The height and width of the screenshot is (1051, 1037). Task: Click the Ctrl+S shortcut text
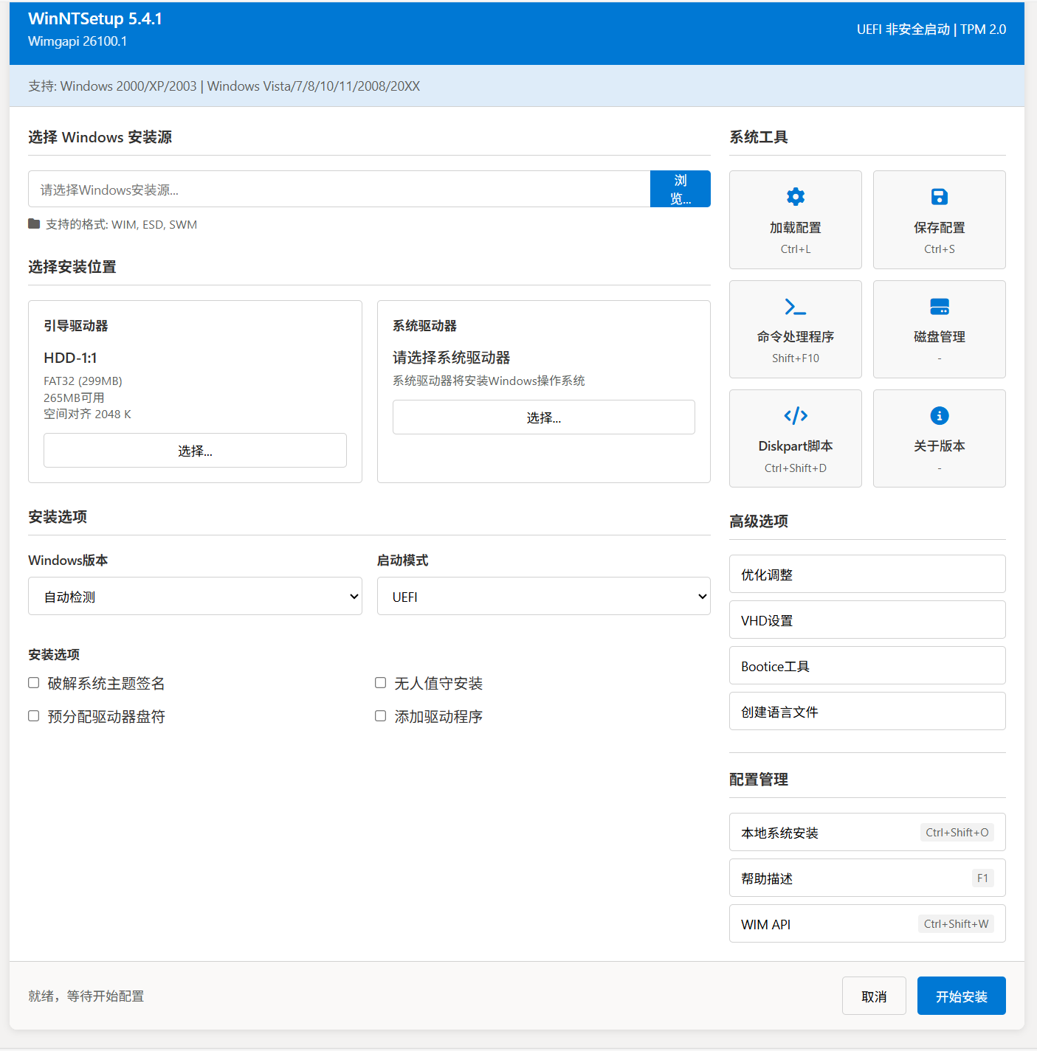(940, 249)
